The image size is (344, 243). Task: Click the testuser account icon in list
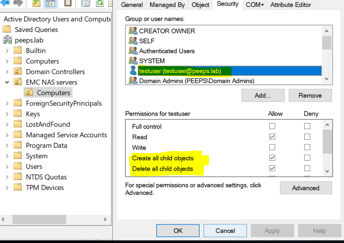(x=133, y=71)
